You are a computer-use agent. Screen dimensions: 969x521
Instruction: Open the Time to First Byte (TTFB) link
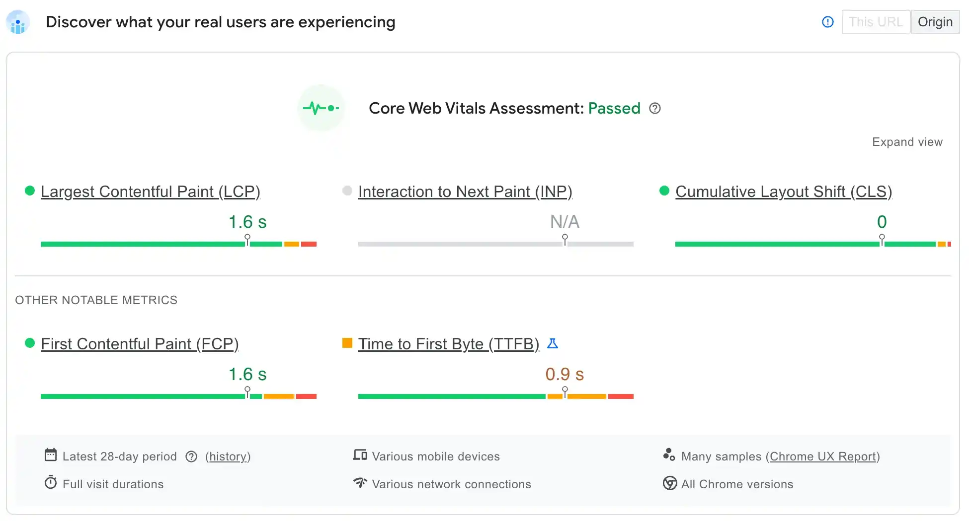click(x=448, y=344)
